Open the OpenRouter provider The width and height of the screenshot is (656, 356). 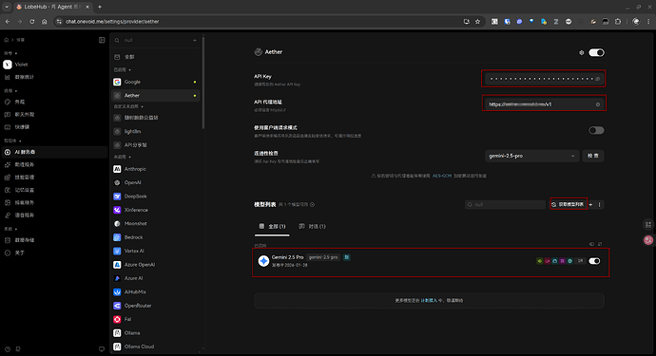coord(155,306)
